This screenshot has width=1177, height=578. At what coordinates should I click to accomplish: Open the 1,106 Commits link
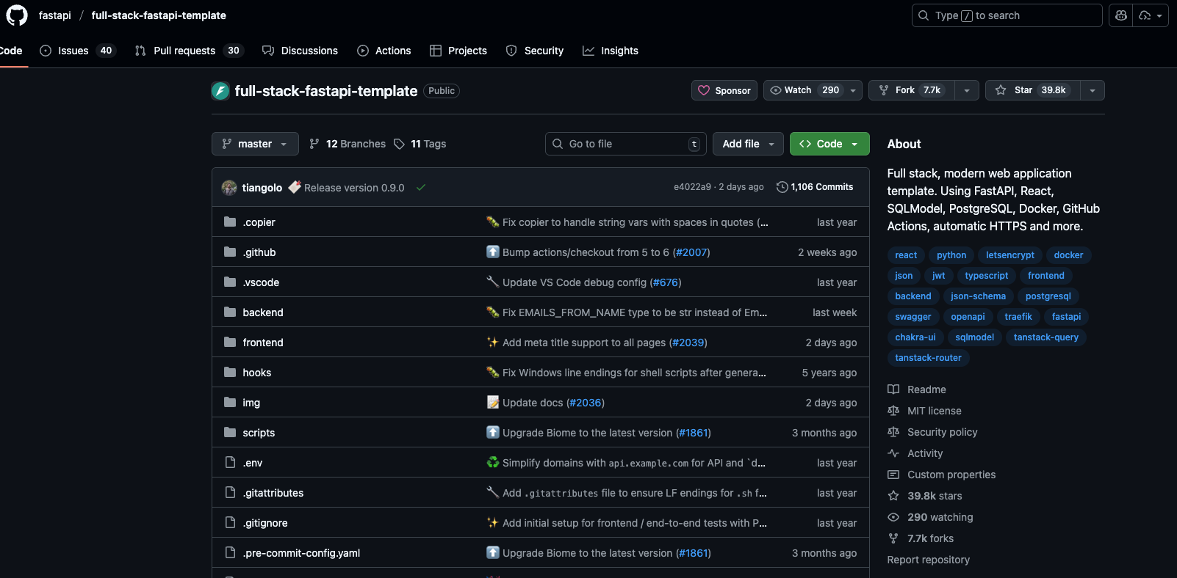[x=821, y=187]
